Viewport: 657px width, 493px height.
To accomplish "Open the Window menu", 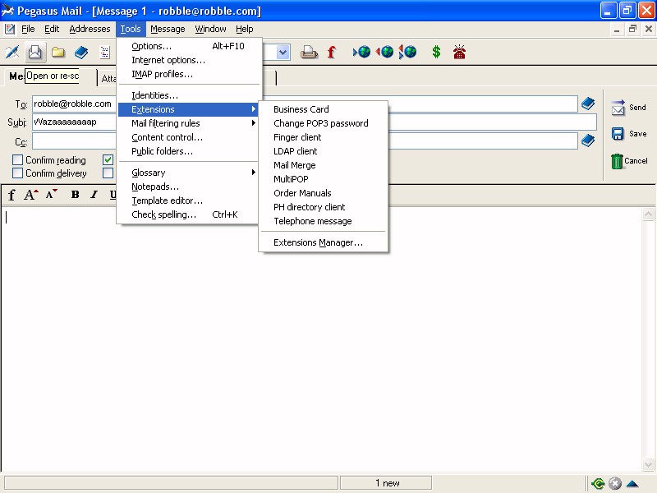I will click(210, 29).
